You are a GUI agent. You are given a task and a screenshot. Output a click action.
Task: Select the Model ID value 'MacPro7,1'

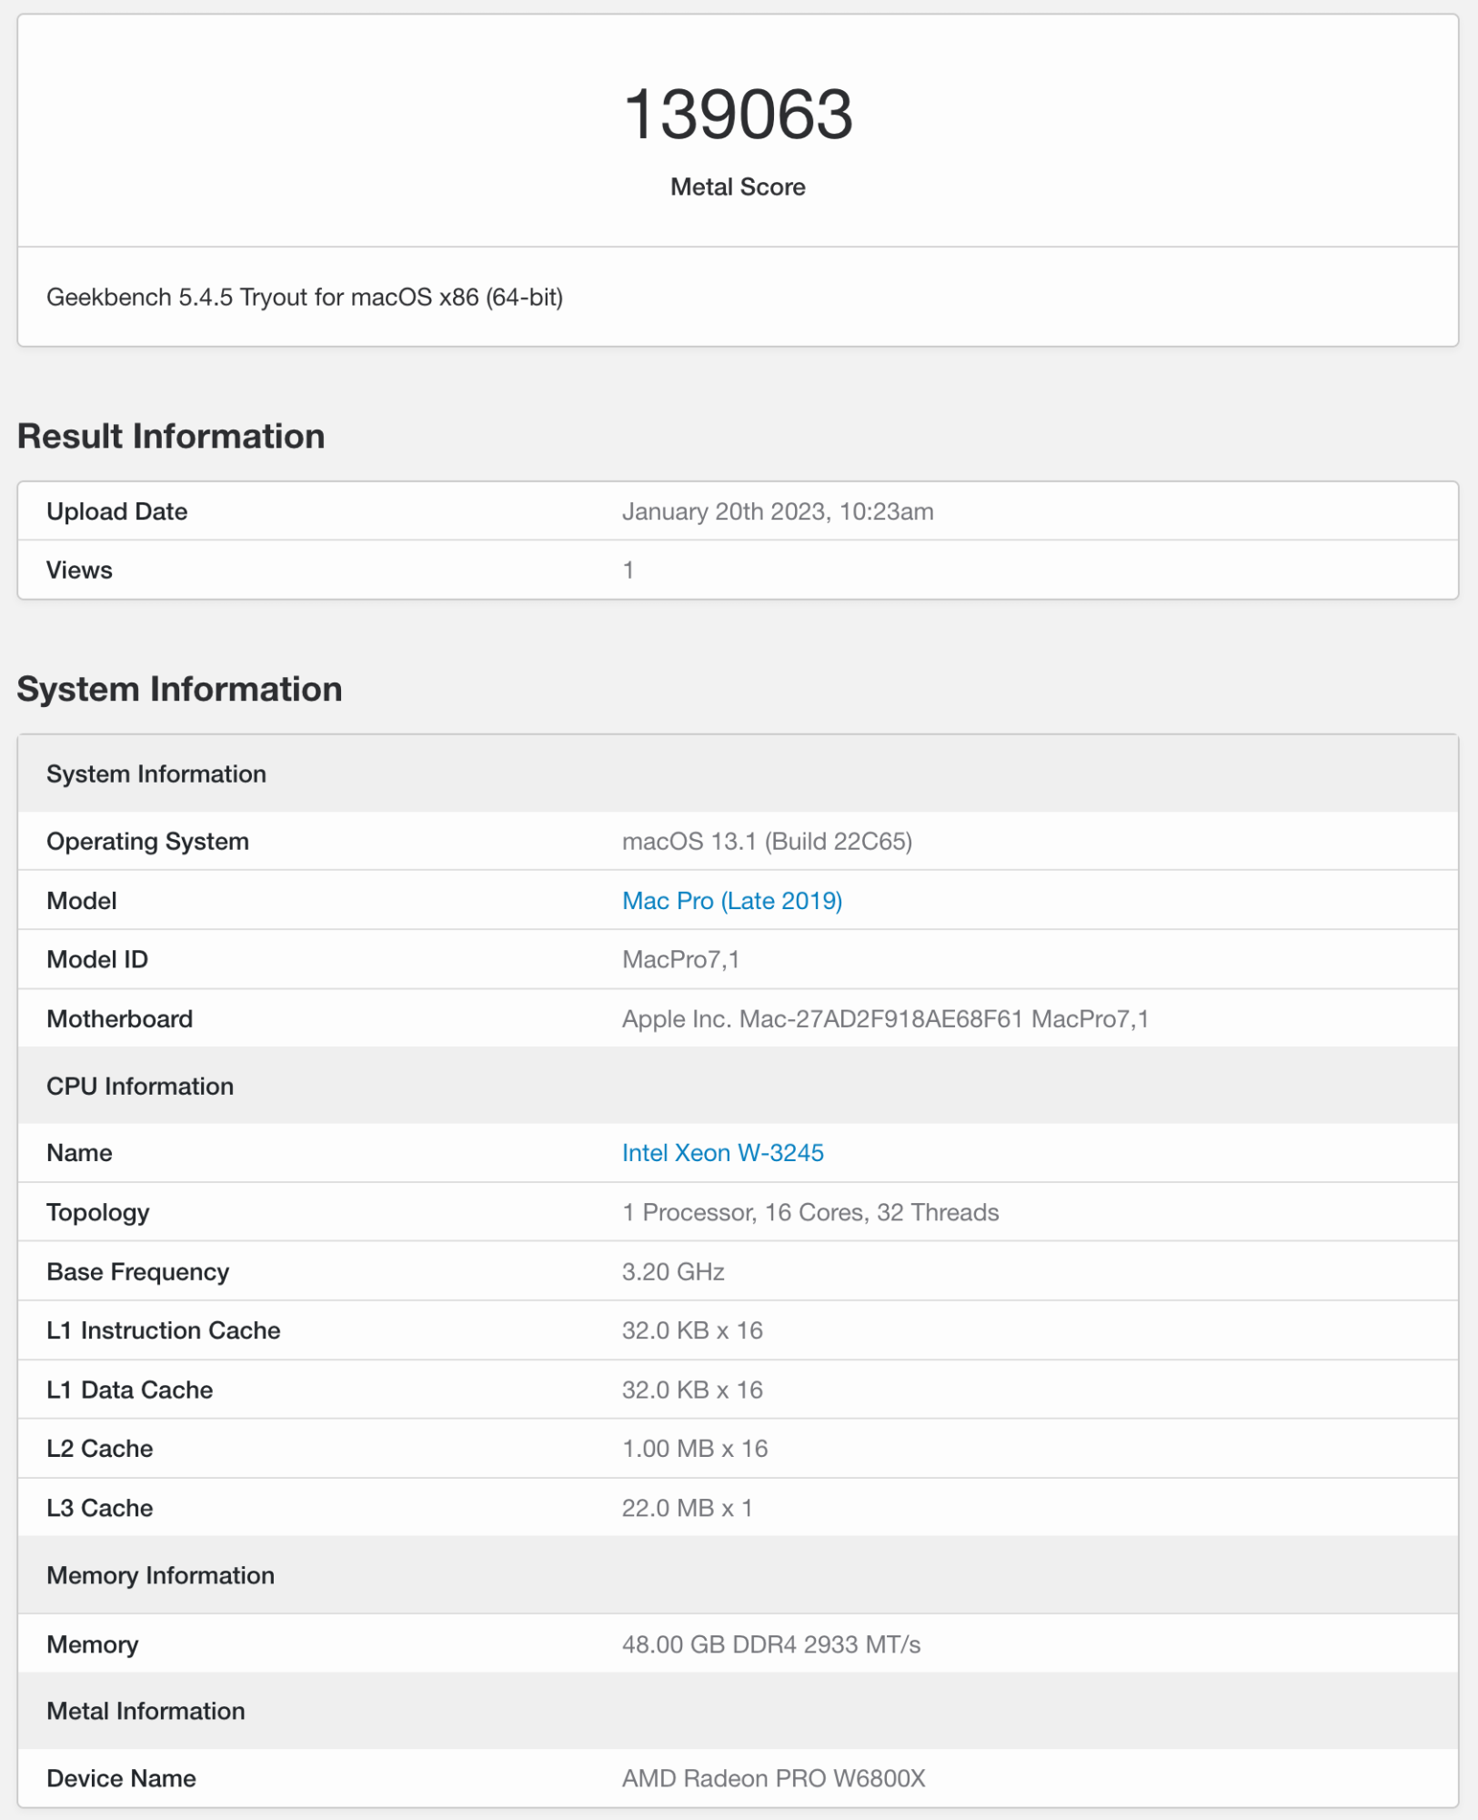(681, 960)
